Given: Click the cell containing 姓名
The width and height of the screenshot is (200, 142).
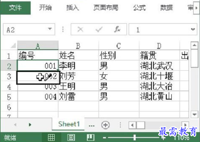Looking at the screenshot, I should 78,55.
